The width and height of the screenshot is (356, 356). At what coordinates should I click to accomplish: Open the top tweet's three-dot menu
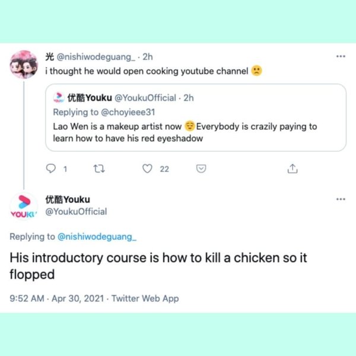pyautogui.click(x=341, y=57)
